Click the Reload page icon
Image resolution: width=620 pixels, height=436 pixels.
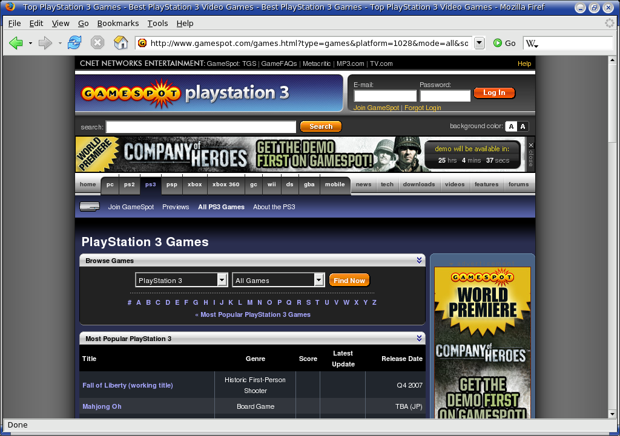tap(74, 43)
